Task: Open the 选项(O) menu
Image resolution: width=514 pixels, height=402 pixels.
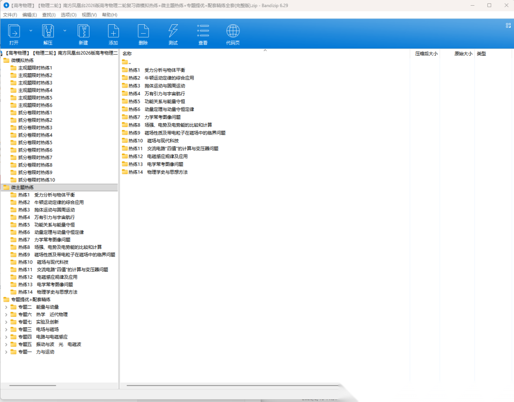Action: pyautogui.click(x=69, y=15)
